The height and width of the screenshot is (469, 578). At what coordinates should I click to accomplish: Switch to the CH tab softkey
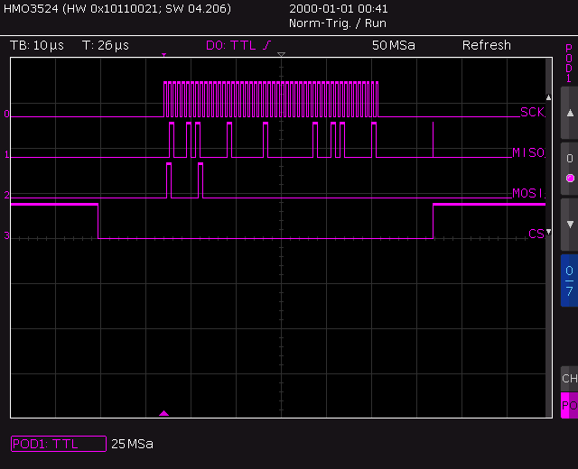coord(570,379)
